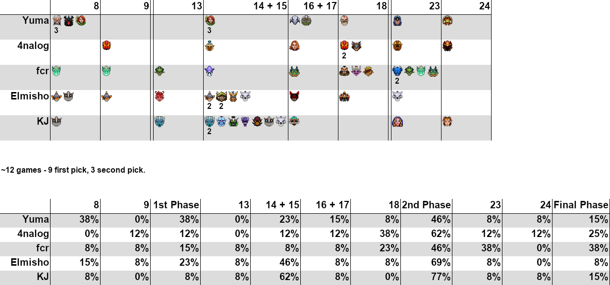Click the 14 + 15 header in top table

click(270, 6)
